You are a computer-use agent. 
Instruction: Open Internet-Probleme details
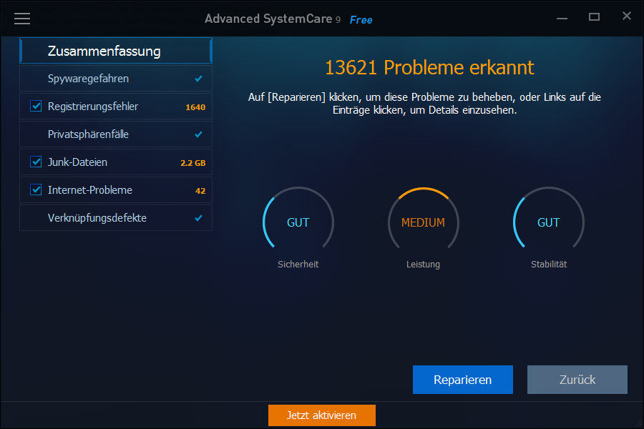[116, 190]
